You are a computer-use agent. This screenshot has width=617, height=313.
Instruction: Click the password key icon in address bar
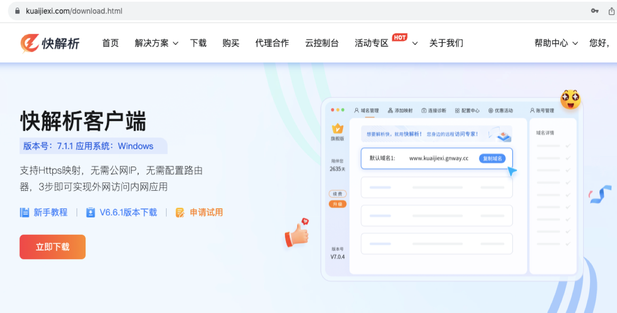tap(594, 11)
